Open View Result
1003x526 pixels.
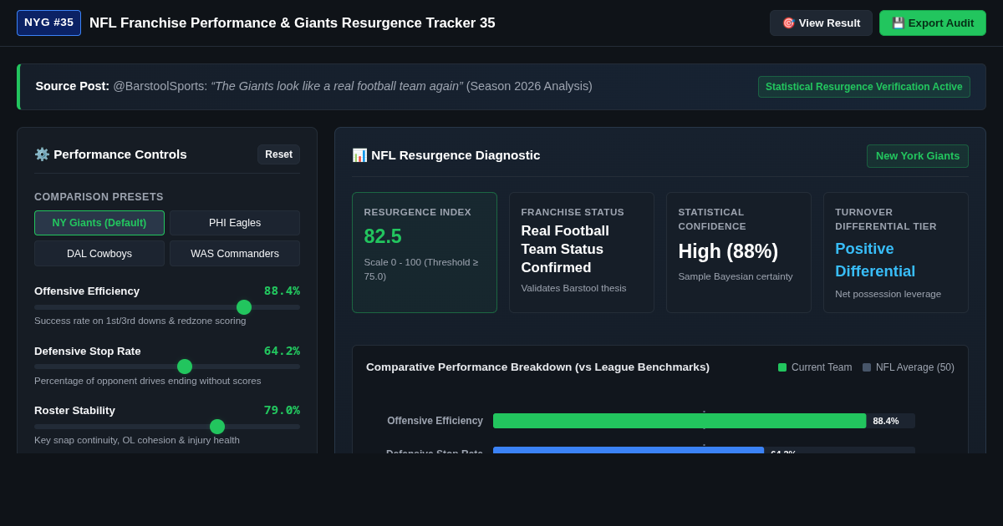[821, 23]
